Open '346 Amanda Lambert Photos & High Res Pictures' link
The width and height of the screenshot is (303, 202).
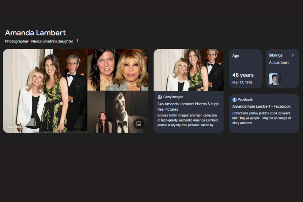188,106
